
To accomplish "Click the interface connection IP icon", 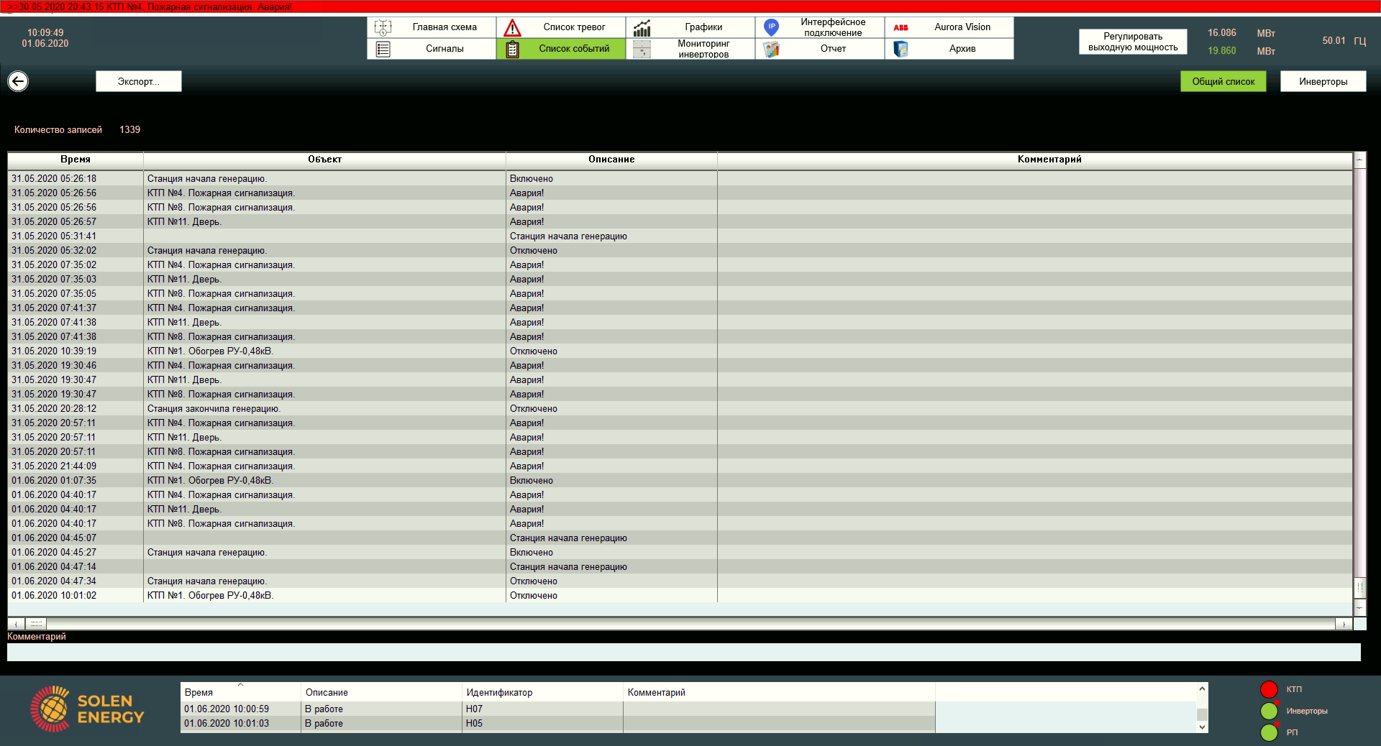I will point(771,27).
